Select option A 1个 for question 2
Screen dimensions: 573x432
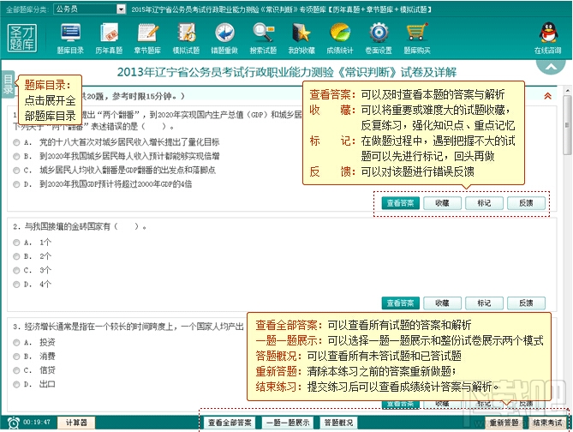16,243
